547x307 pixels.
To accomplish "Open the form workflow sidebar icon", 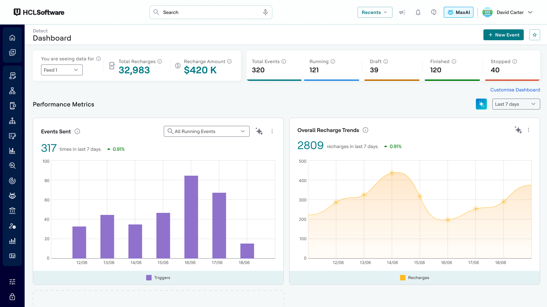I will (12, 136).
